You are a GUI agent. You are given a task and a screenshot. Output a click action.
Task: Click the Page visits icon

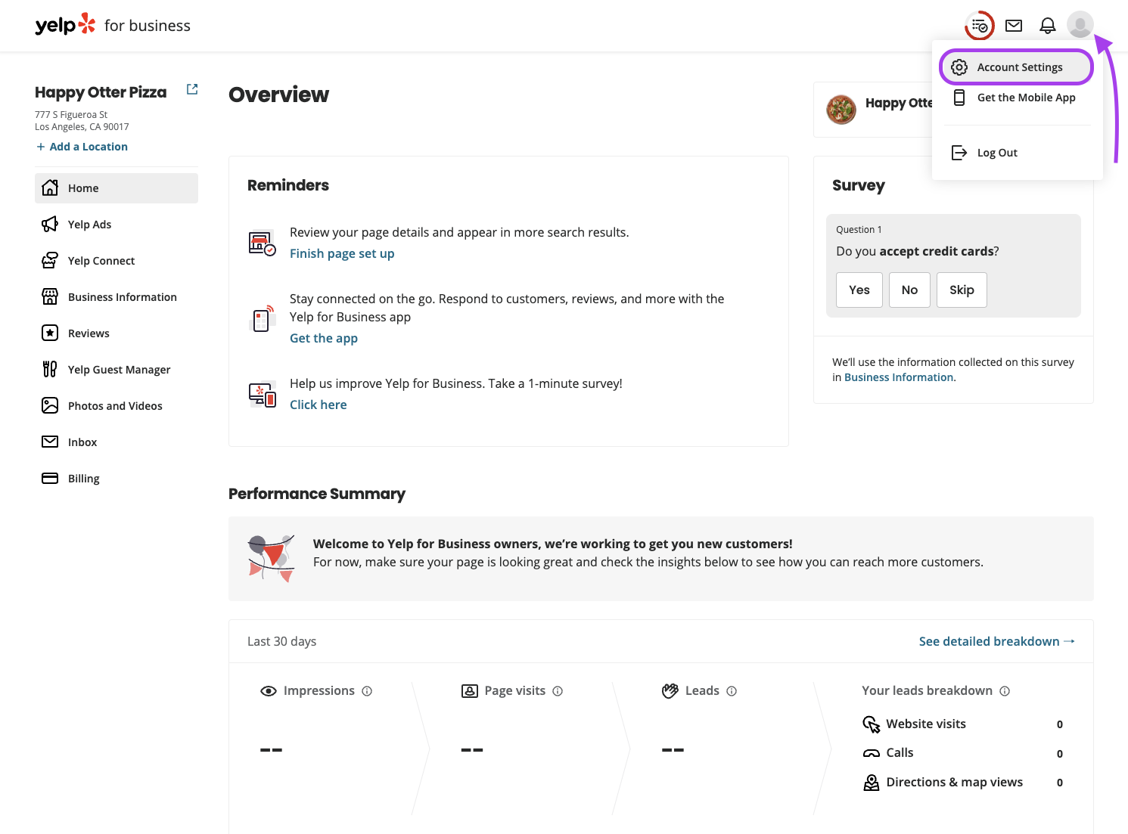click(470, 691)
